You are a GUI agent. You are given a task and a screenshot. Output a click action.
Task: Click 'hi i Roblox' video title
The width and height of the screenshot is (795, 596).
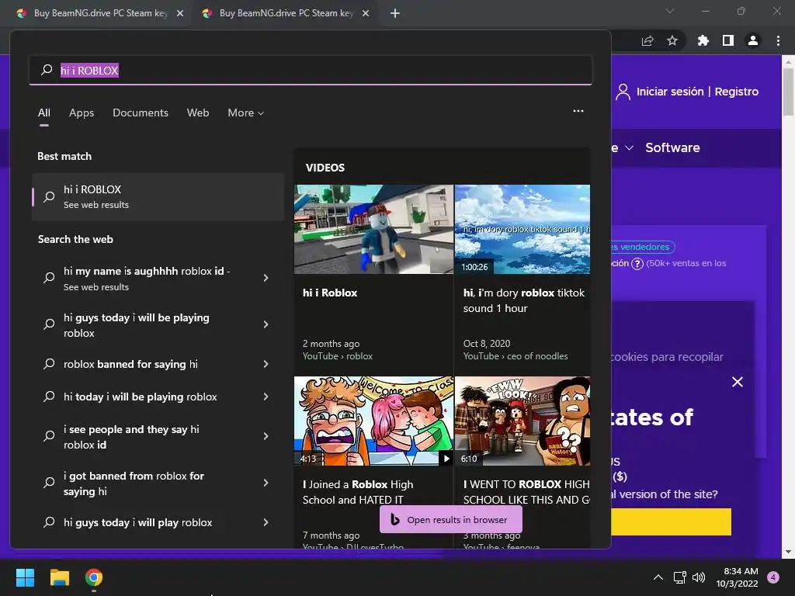(329, 293)
